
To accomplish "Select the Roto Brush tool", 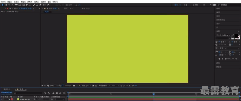I will [x=44, y=5].
